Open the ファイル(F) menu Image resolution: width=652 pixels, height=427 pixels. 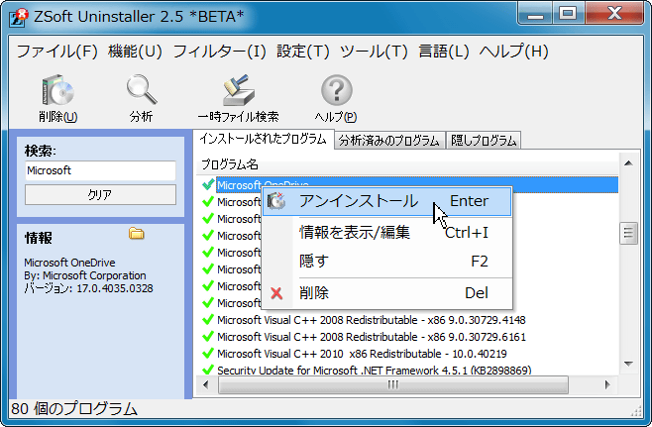56,52
